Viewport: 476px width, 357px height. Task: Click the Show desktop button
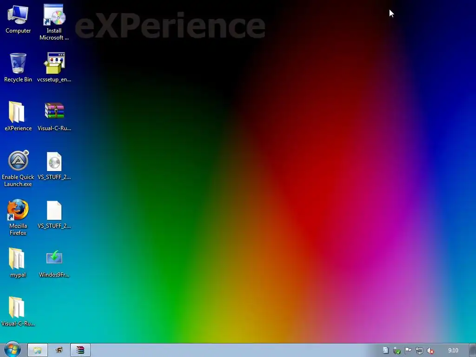473,350
